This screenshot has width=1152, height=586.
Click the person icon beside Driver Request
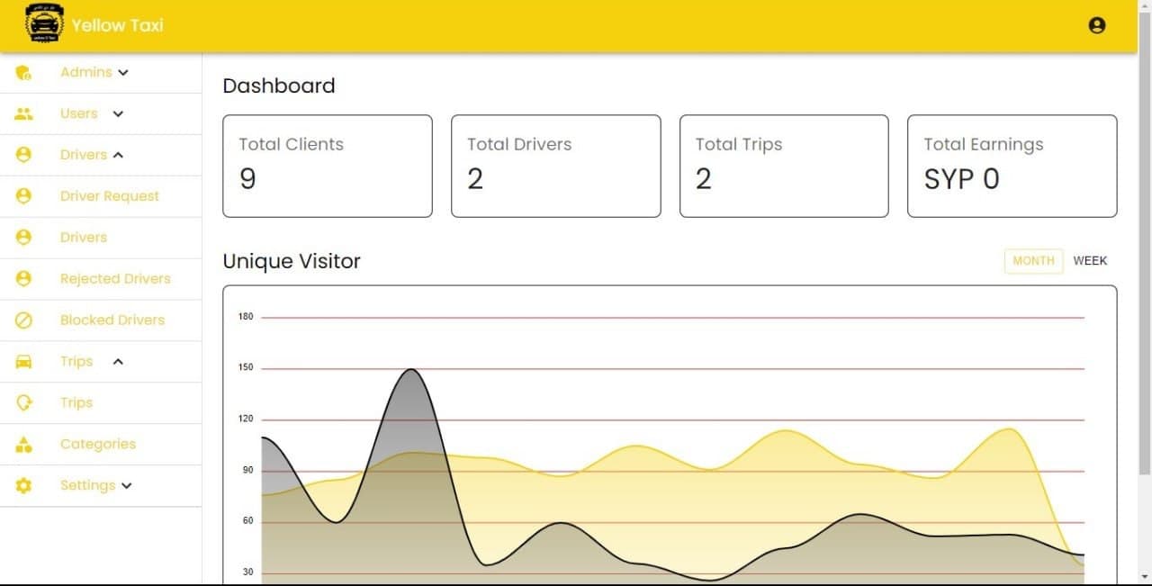(23, 196)
